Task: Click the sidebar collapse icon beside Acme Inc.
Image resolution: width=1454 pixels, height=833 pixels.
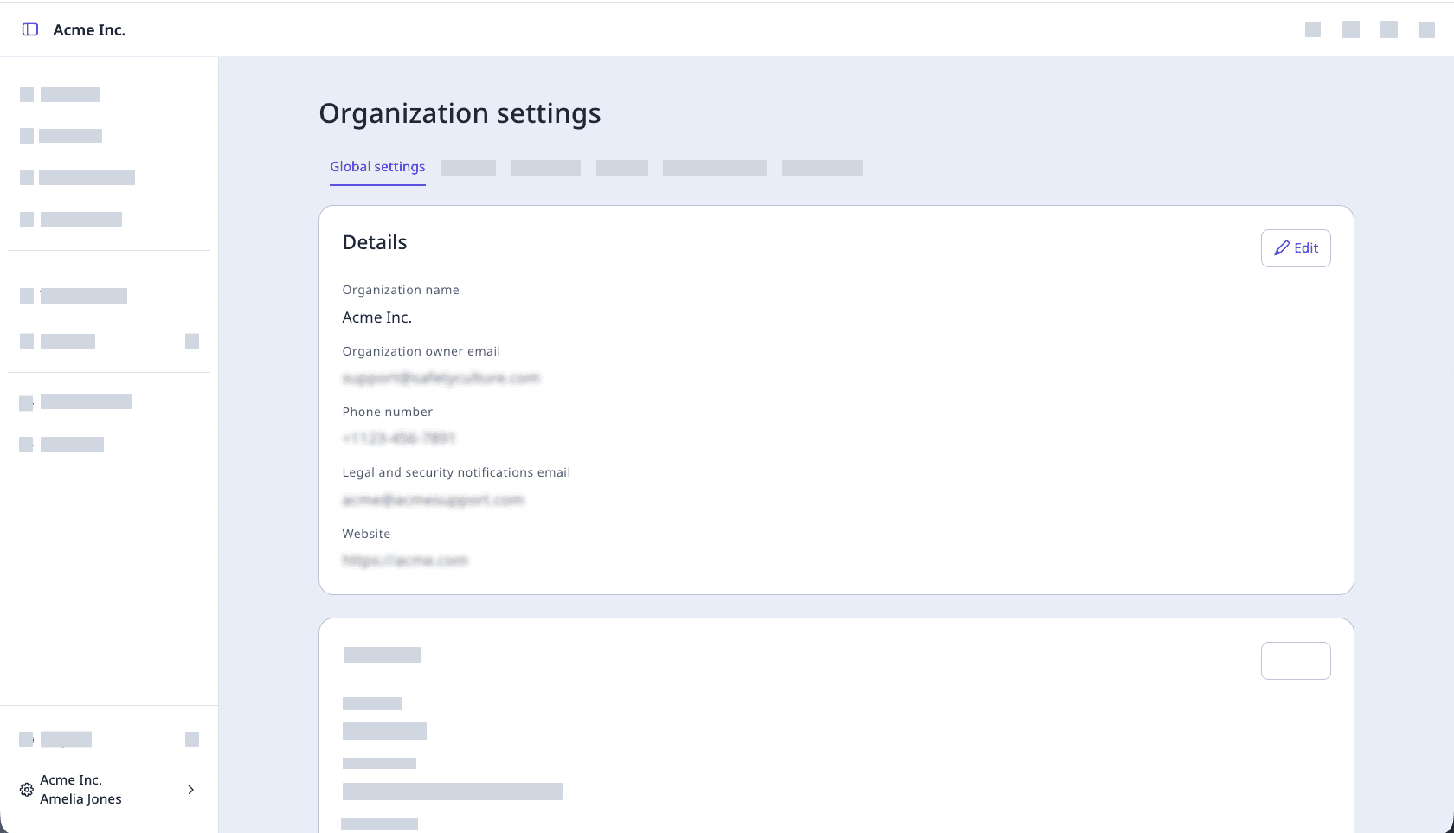Action: (x=31, y=29)
